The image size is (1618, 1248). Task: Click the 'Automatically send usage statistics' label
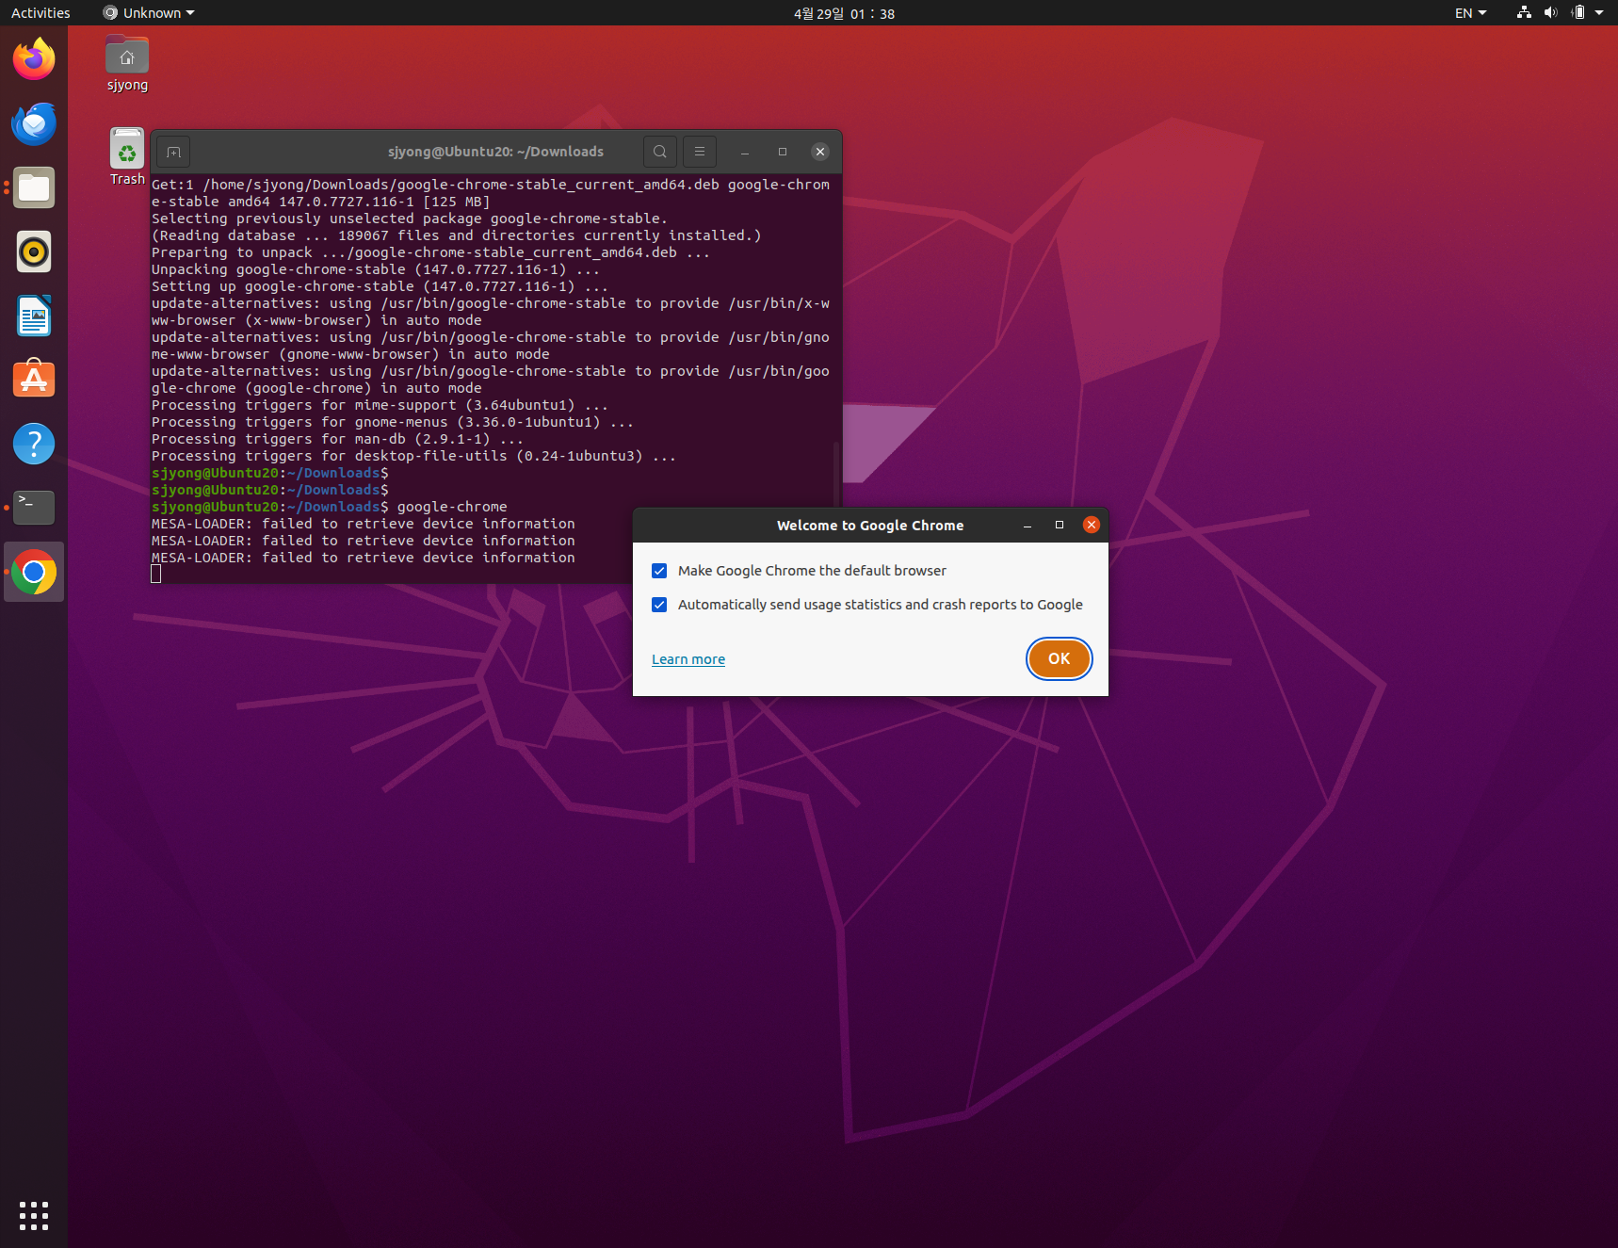(880, 605)
